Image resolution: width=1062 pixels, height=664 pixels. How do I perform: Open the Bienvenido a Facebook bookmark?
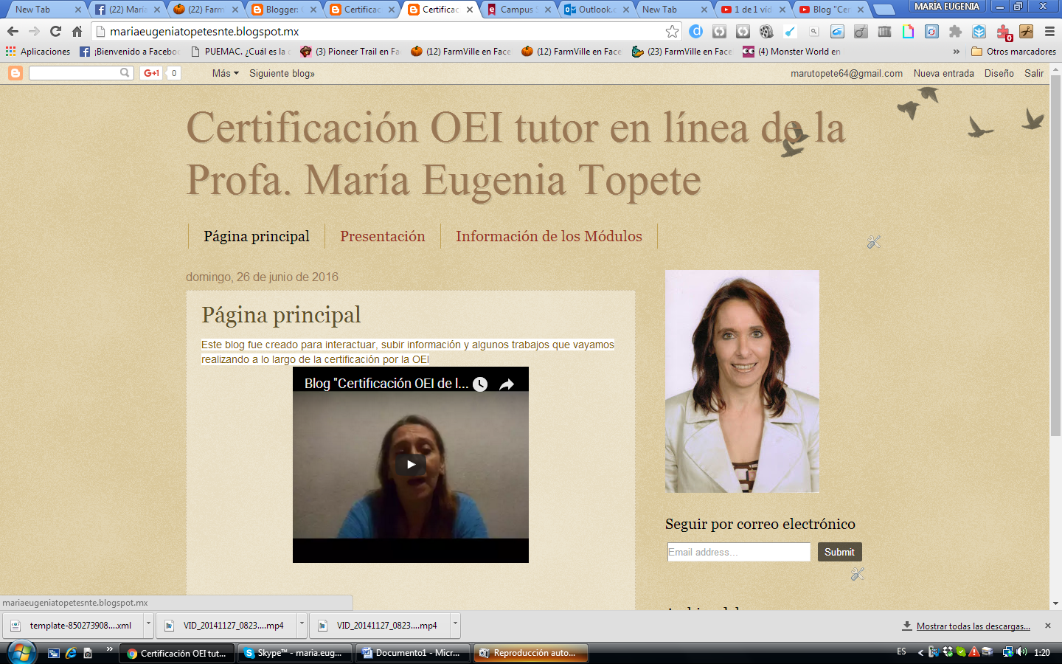130,51
